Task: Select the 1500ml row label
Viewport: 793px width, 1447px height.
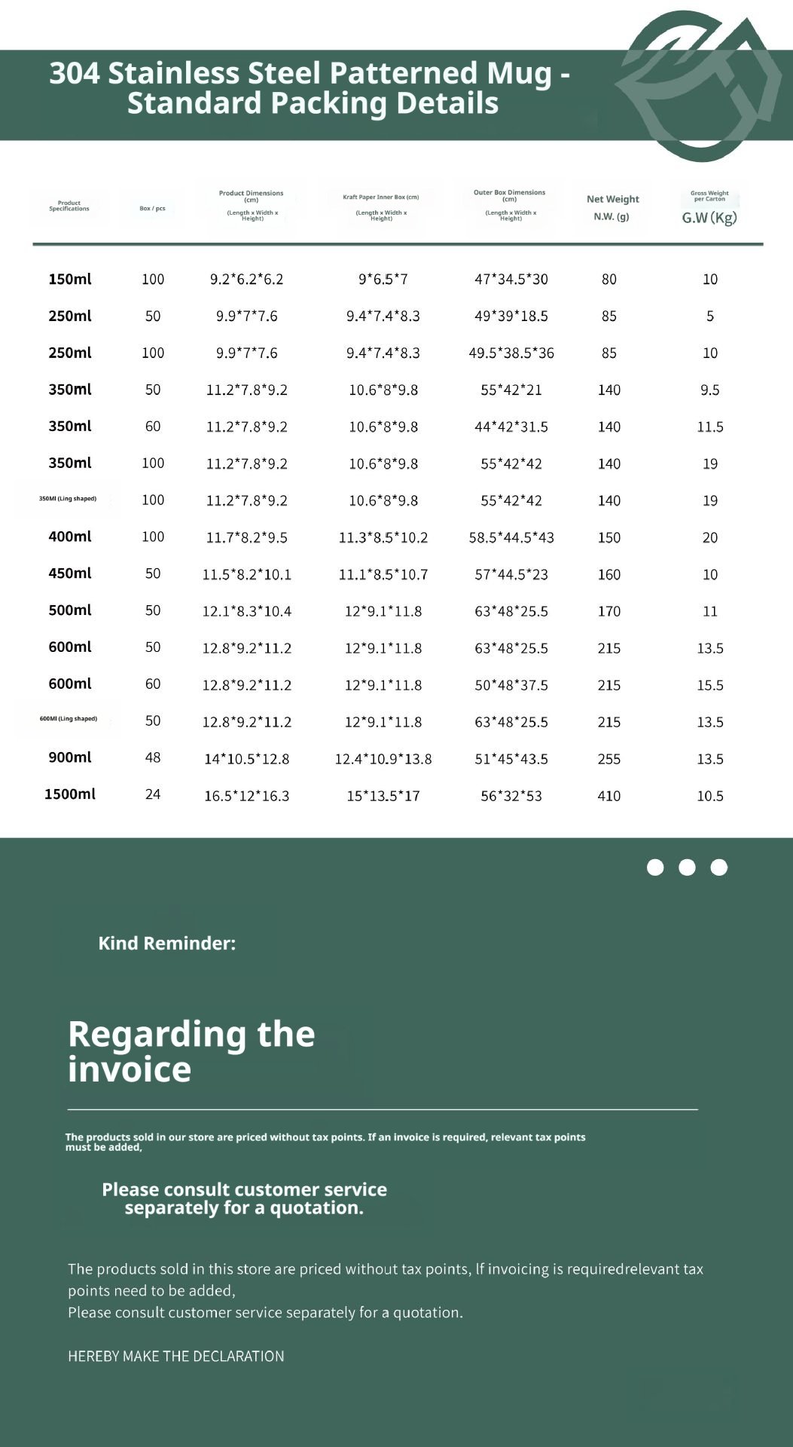Action: [x=70, y=794]
